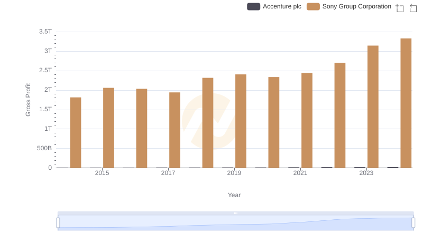Click the 2015 x-axis label
Image resolution: width=423 pixels, height=243 pixels.
pos(102,173)
